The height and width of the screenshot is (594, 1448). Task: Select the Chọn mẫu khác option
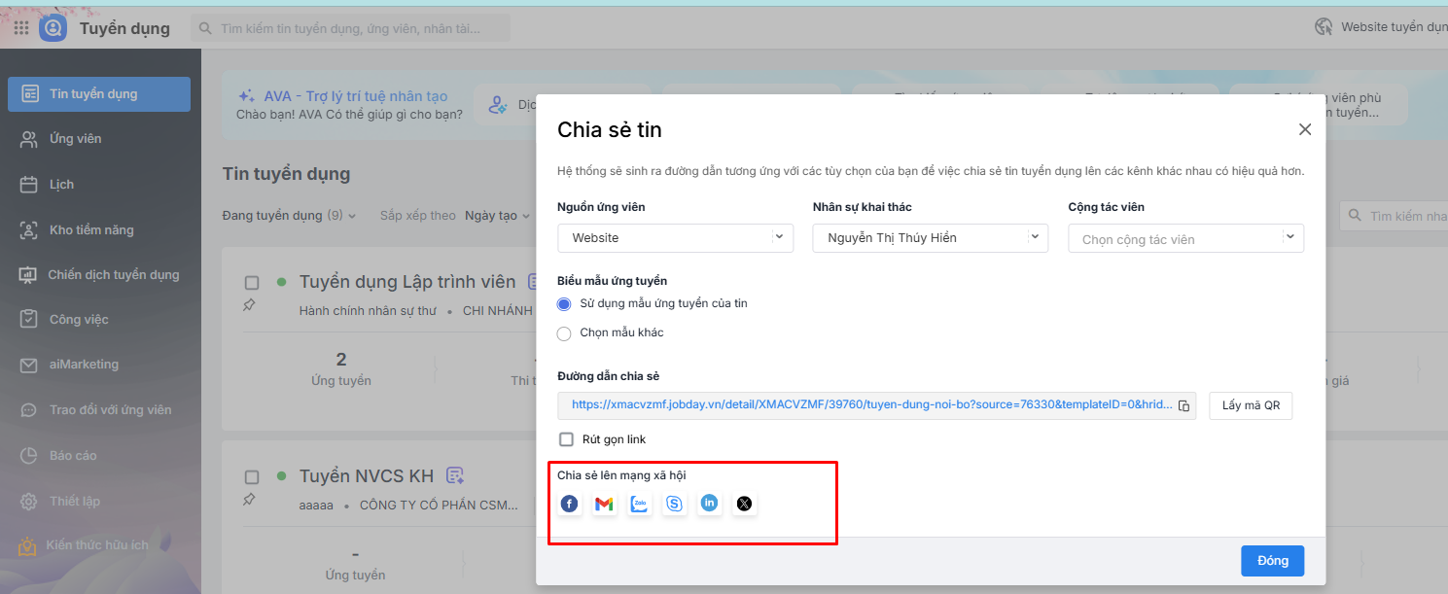click(x=564, y=333)
